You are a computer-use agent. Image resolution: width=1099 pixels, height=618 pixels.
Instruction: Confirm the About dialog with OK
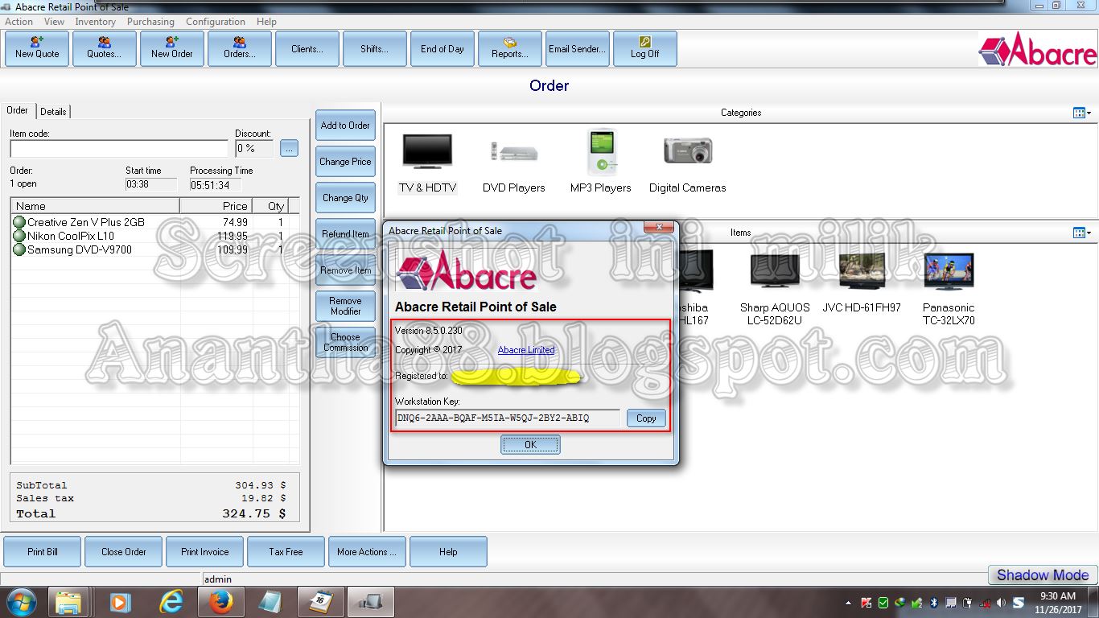point(530,444)
